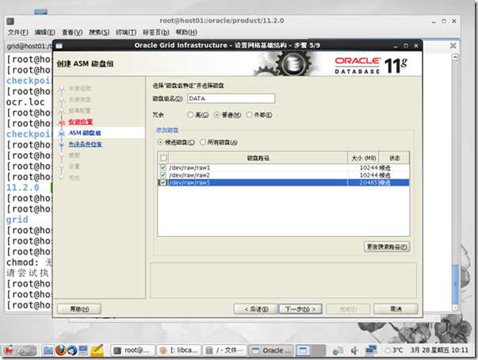The height and width of the screenshot is (360, 478).
Task: Select the High (高) redundancy radio button
Action: tap(190, 115)
